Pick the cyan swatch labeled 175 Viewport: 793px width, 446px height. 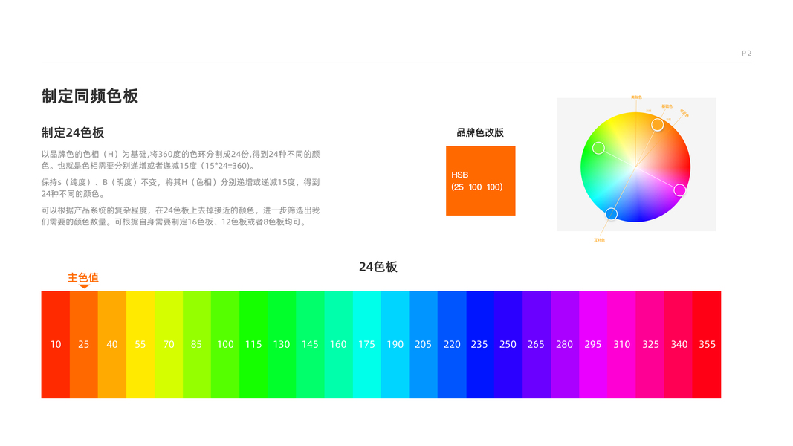pyautogui.click(x=367, y=344)
